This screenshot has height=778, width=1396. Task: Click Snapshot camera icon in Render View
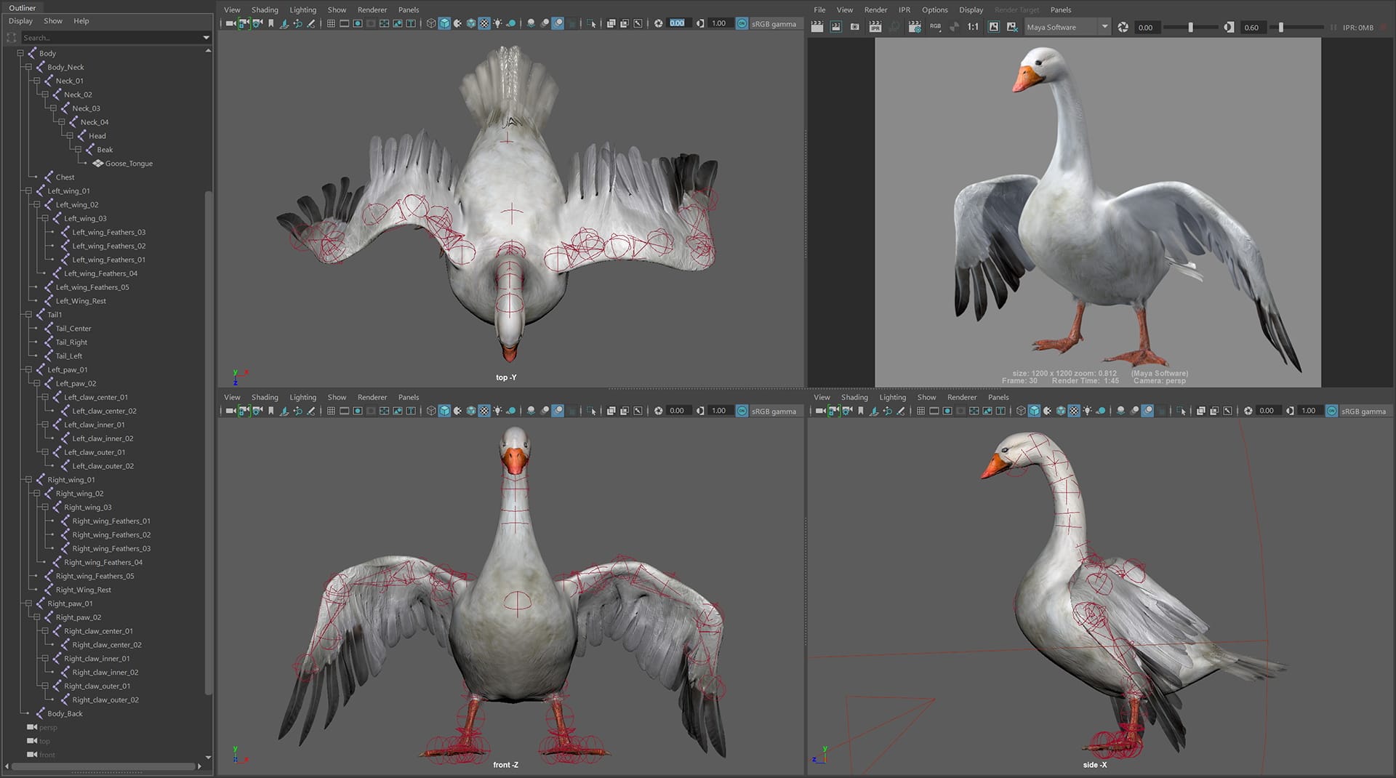point(855,27)
